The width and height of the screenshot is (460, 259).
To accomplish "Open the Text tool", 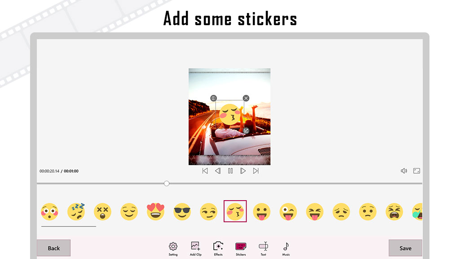I will (263, 248).
